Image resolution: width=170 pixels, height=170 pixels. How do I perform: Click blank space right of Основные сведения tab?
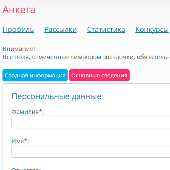(x=150, y=75)
